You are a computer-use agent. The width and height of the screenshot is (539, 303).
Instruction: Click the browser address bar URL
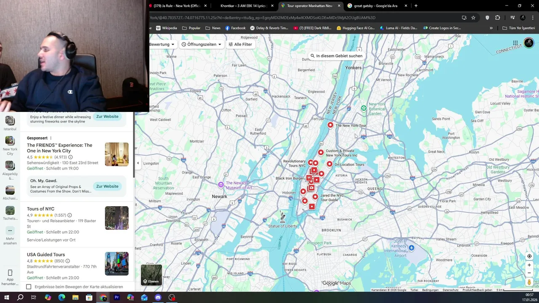click(x=262, y=18)
